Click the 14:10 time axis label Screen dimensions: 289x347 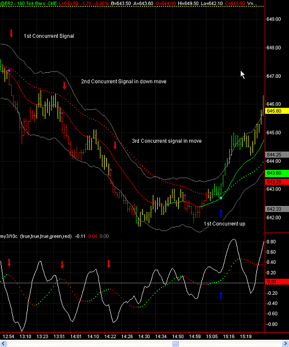tap(93, 336)
